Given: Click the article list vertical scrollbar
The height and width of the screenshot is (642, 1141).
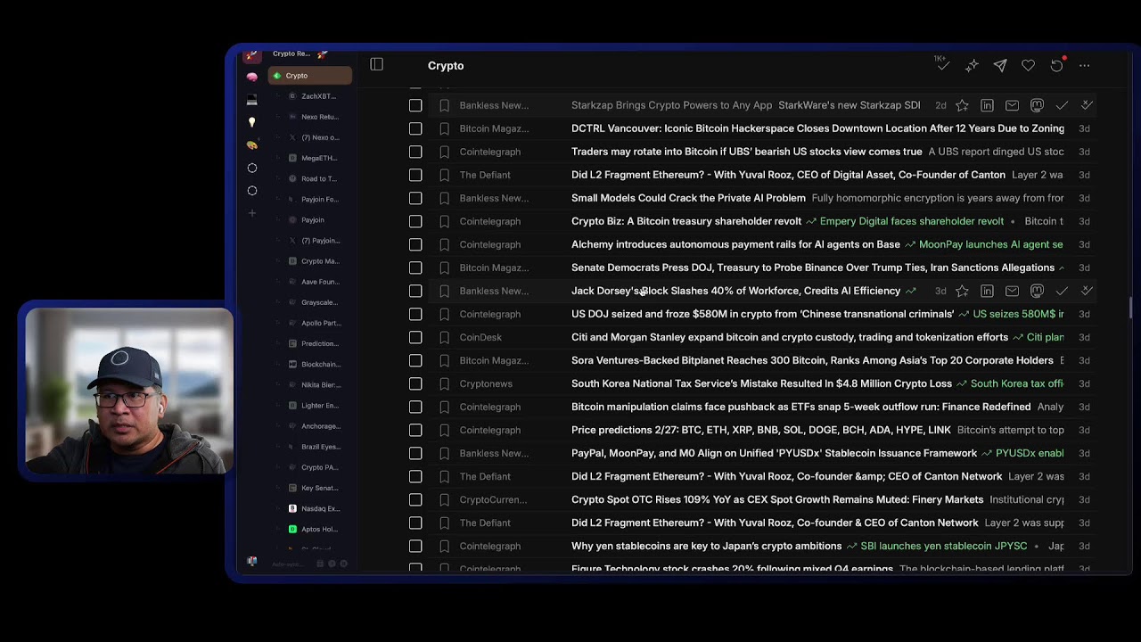Looking at the screenshot, I should (1131, 307).
